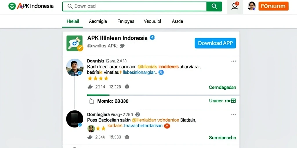Click the green APK app icon
297x148 pixels.
click(x=75, y=43)
